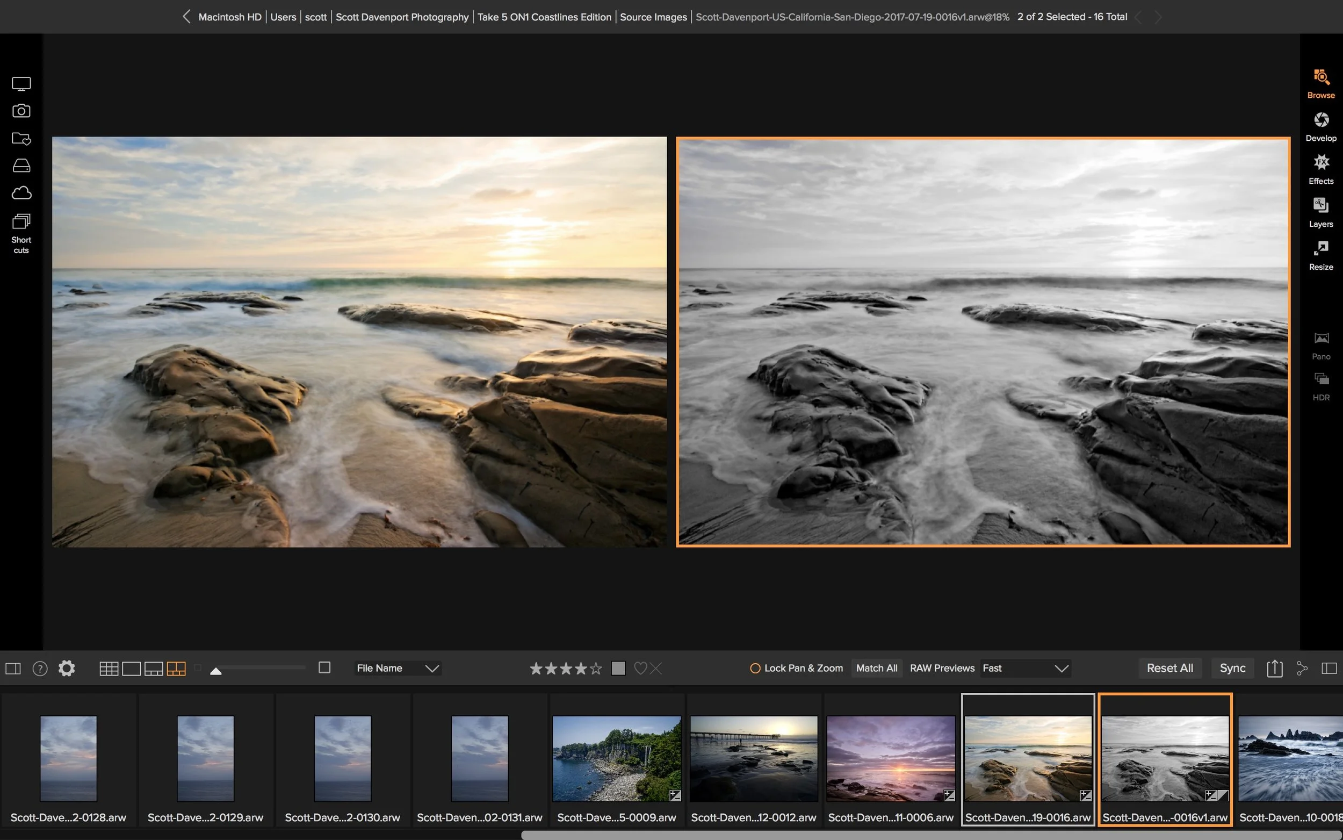
Task: Open the local drives shortcut
Action: point(21,166)
